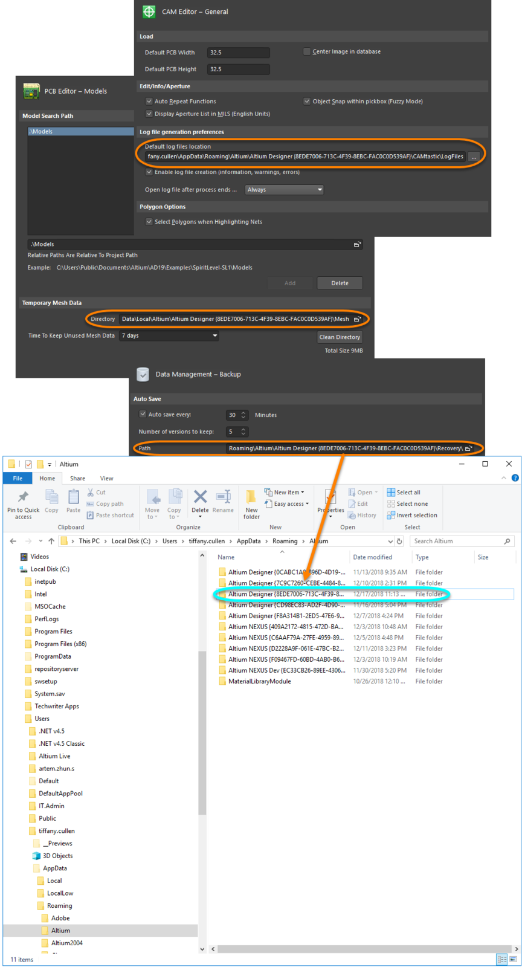The width and height of the screenshot is (522, 967).
Task: Increase the Auto save minutes stepper
Action: pyautogui.click(x=243, y=413)
